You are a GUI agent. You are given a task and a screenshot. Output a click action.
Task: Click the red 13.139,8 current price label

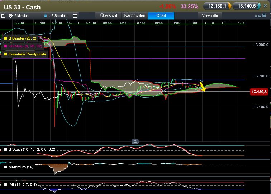[x=259, y=92]
